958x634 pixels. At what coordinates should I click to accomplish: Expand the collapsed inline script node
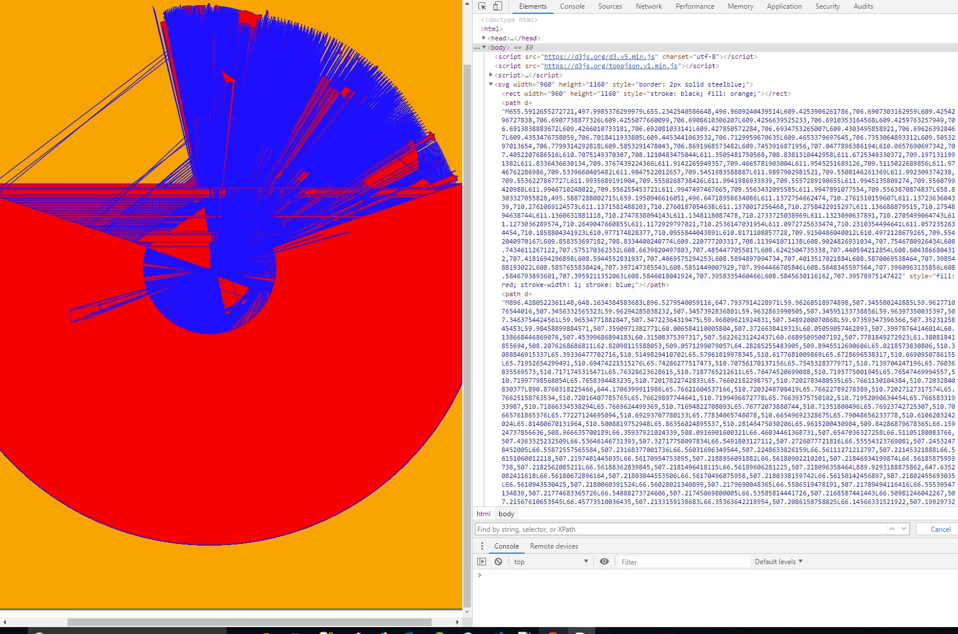(x=491, y=75)
